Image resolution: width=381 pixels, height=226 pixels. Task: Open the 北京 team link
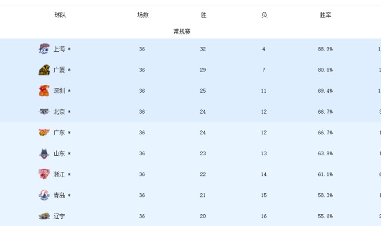tap(59, 112)
